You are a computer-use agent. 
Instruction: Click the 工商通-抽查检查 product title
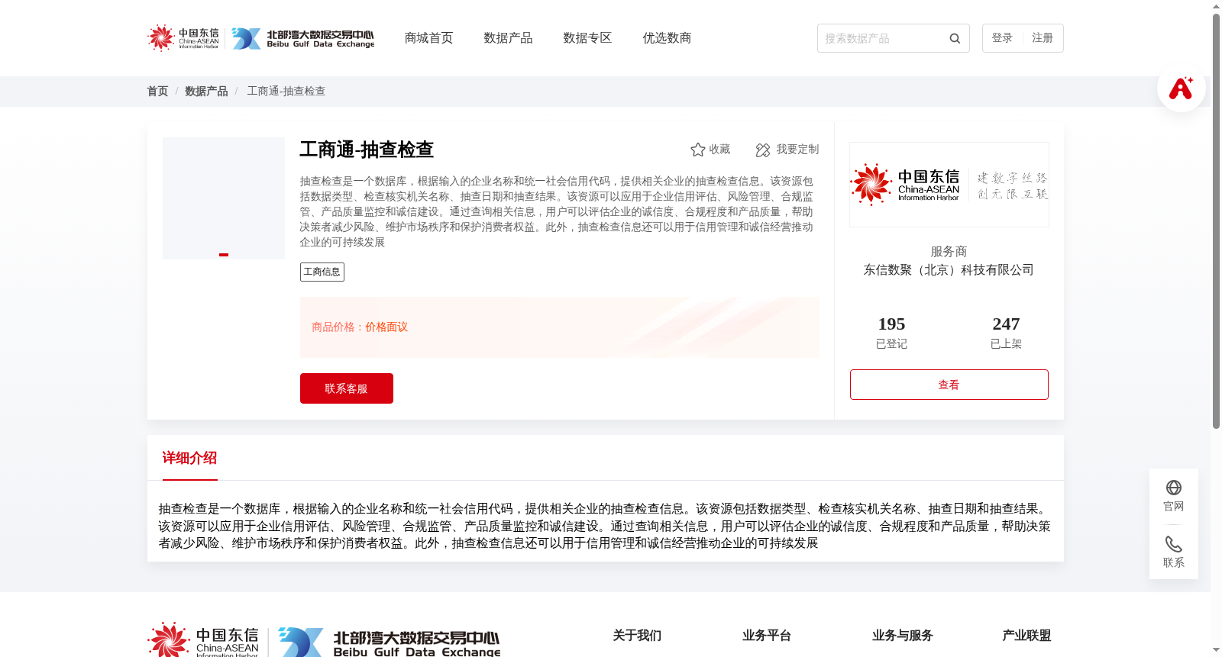click(367, 150)
